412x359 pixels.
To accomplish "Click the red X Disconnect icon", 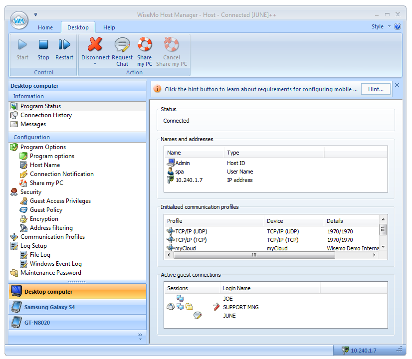I will (x=95, y=44).
